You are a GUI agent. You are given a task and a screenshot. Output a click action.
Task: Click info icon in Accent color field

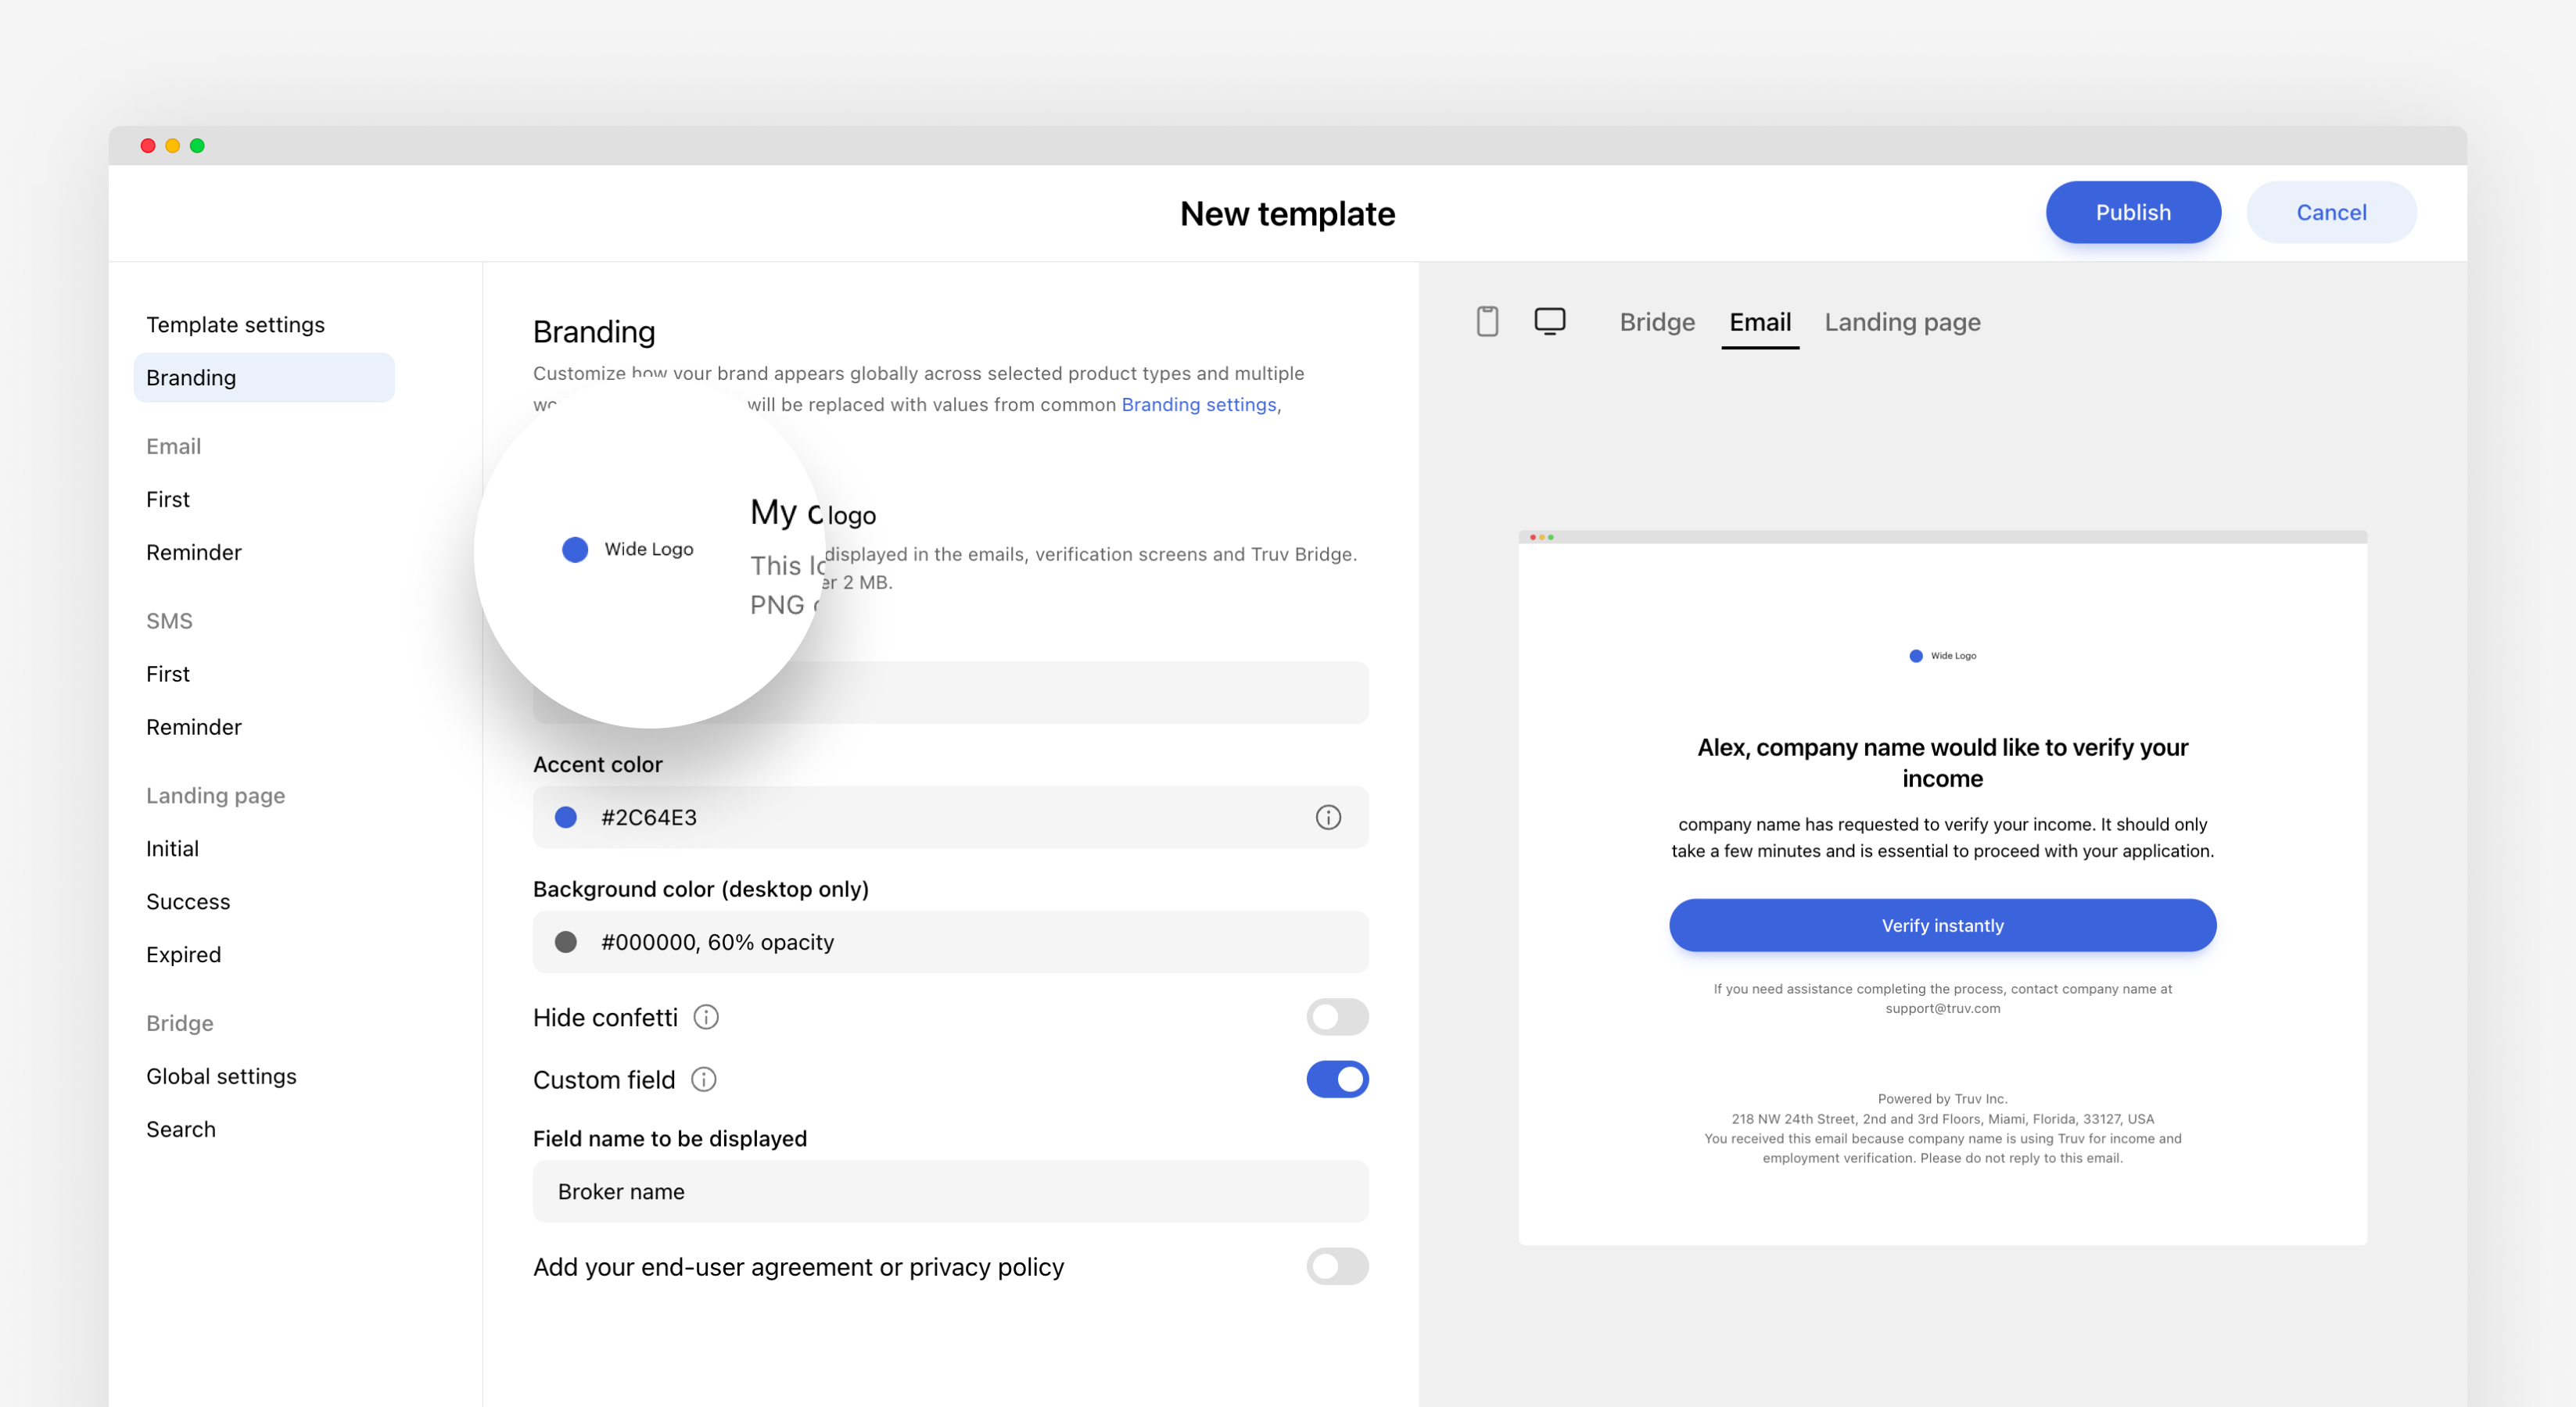tap(1327, 818)
